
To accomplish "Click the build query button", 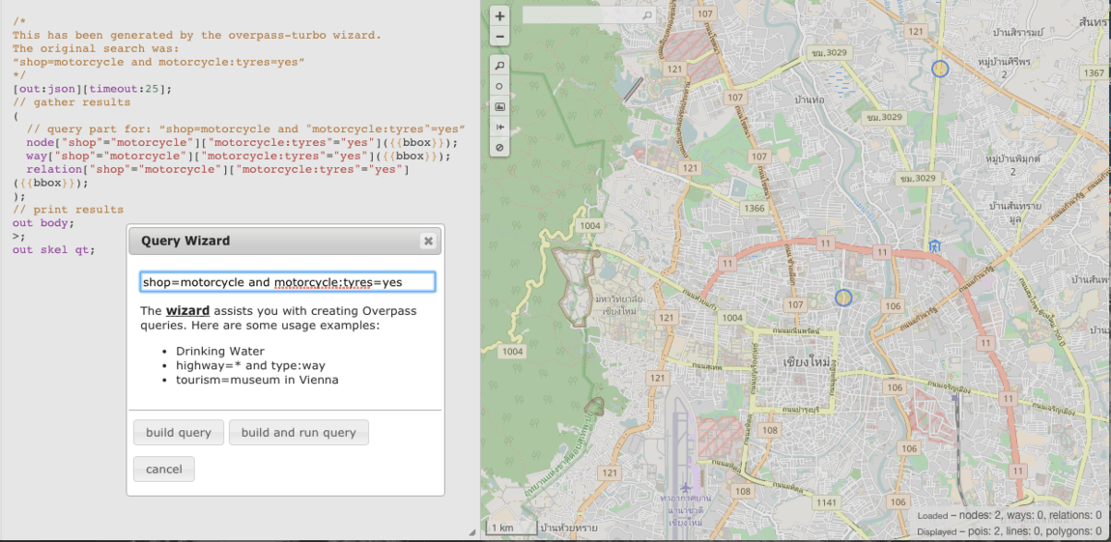I will [x=179, y=432].
